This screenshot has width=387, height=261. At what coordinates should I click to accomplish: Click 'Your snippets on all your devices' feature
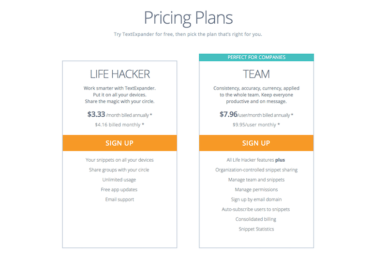tap(119, 160)
